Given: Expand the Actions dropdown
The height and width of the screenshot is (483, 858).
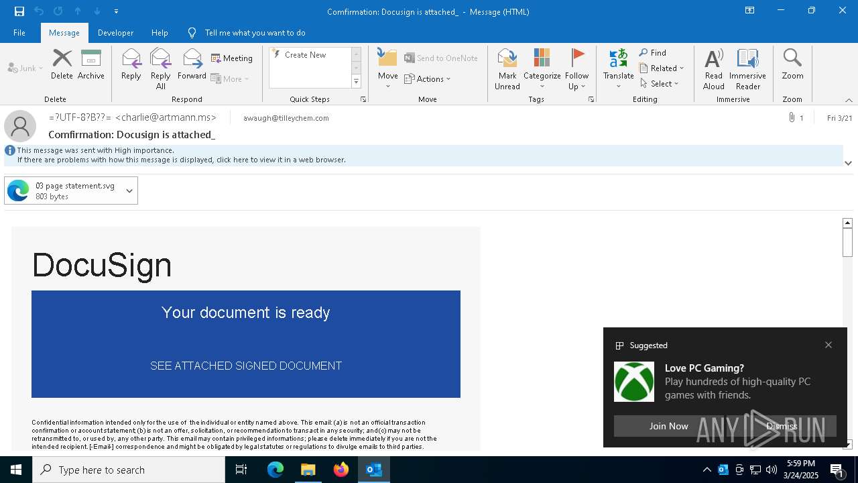Looking at the screenshot, I should [428, 79].
